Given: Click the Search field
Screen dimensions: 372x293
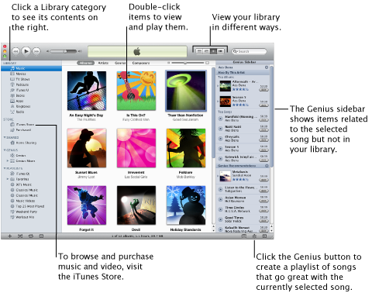Looking at the screenshot, I should pyautogui.click(x=249, y=51).
